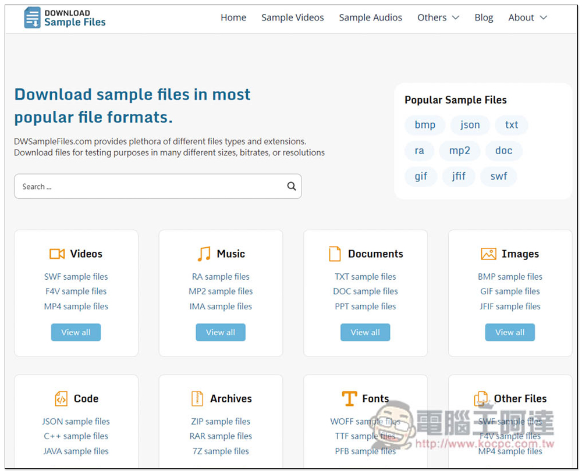
Task: Select the ra popular tag
Action: (x=419, y=151)
